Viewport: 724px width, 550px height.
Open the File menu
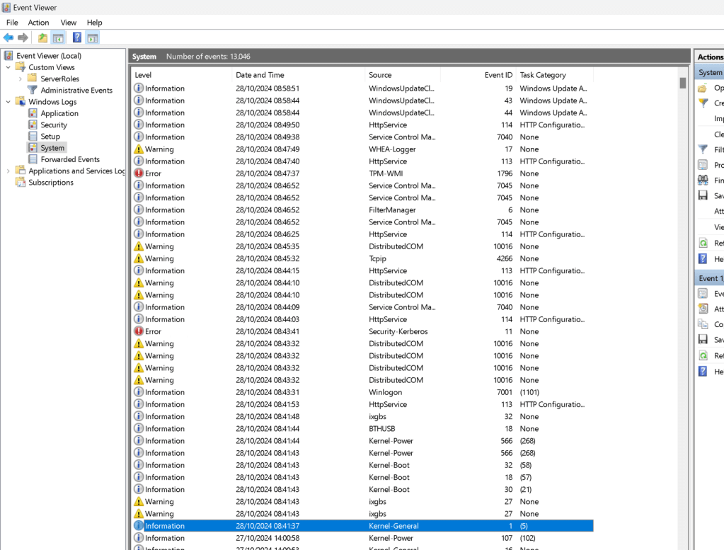(12, 22)
